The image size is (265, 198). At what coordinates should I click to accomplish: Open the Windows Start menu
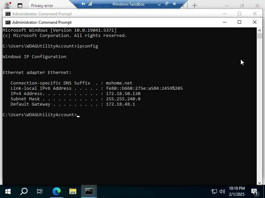click(x=8, y=191)
